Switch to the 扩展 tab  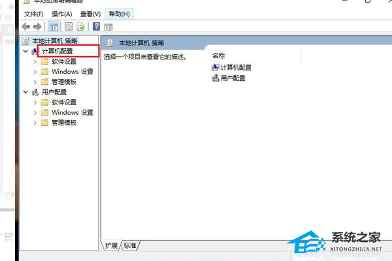coord(111,245)
